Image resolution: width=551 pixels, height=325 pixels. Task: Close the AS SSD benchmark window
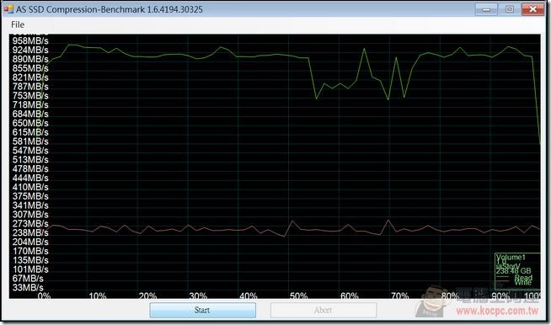532,9
